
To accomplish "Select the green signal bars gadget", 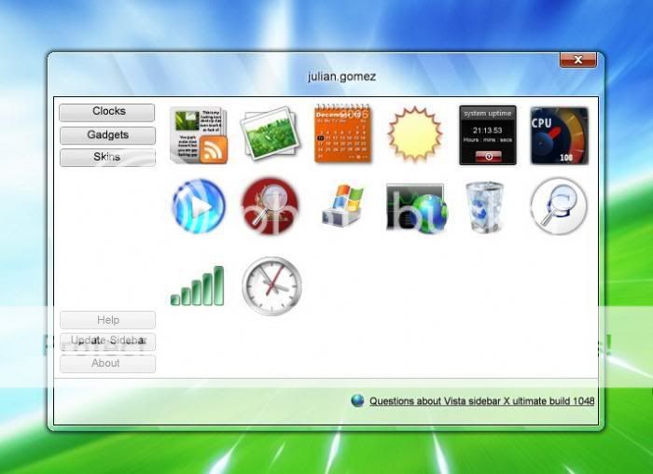I will [198, 286].
